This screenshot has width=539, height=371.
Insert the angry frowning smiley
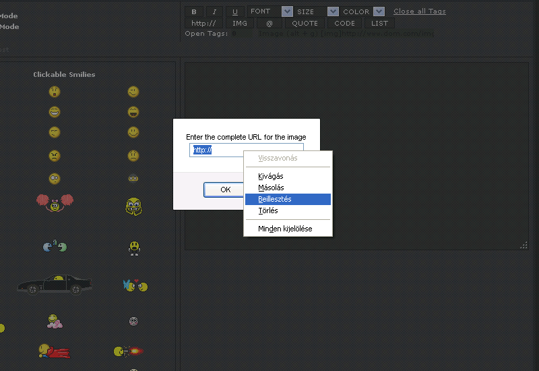pyautogui.click(x=55, y=156)
